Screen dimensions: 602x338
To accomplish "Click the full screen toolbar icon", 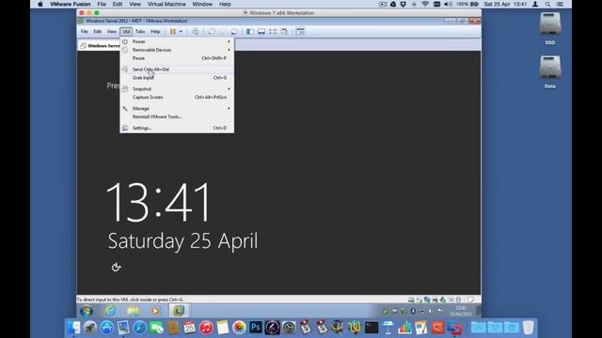I will (273, 31).
